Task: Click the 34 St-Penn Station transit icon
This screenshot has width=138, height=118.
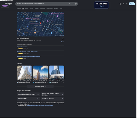Action: pyautogui.click(x=31, y=20)
